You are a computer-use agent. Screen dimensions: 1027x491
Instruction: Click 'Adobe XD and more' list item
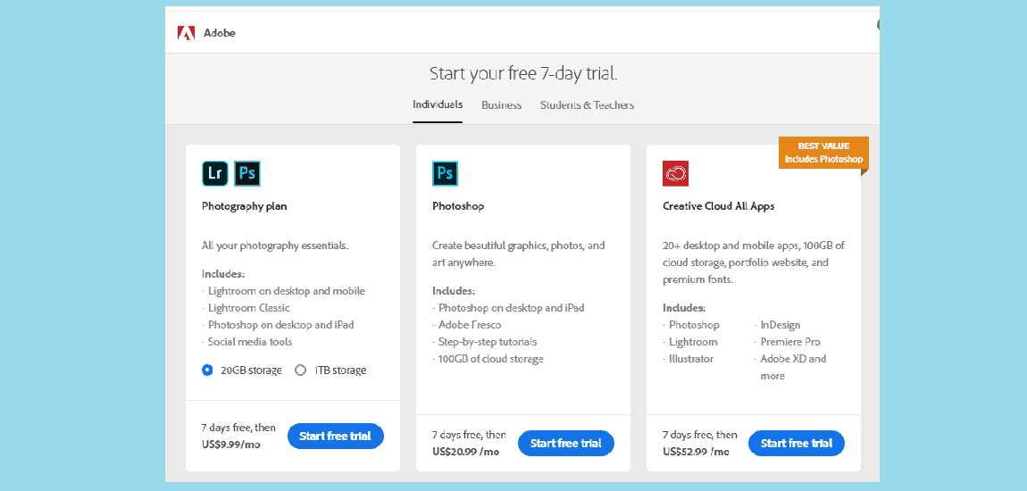click(x=792, y=367)
